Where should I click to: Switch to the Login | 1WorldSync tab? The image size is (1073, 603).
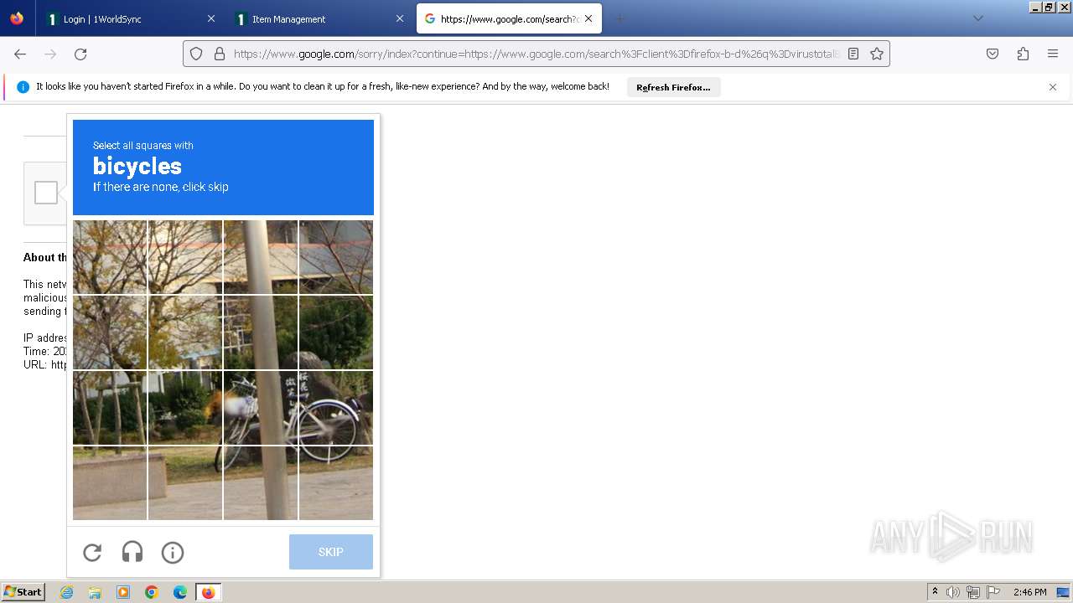pyautogui.click(x=130, y=18)
